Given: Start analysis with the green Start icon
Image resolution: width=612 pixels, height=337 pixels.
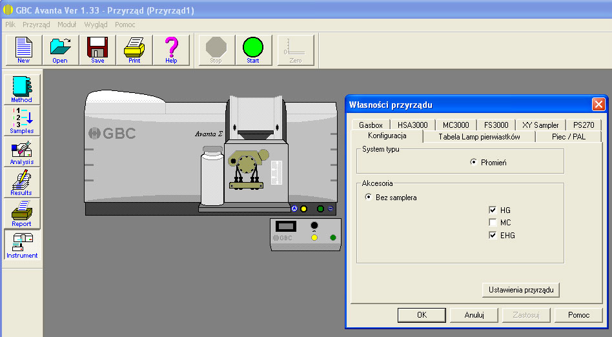Looking at the screenshot, I should 253,50.
